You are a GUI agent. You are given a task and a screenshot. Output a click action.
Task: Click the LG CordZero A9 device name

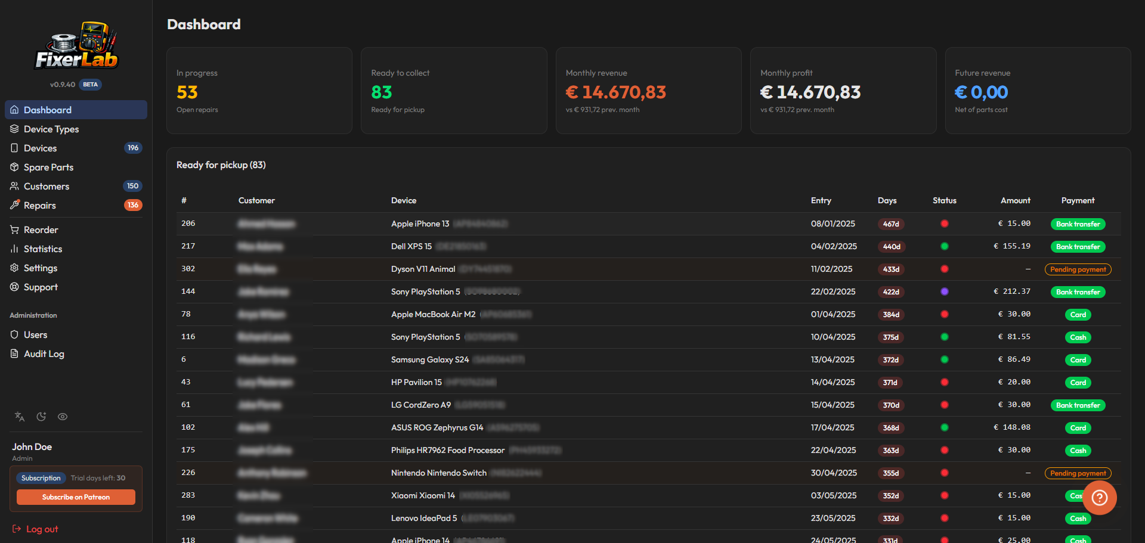(421, 405)
